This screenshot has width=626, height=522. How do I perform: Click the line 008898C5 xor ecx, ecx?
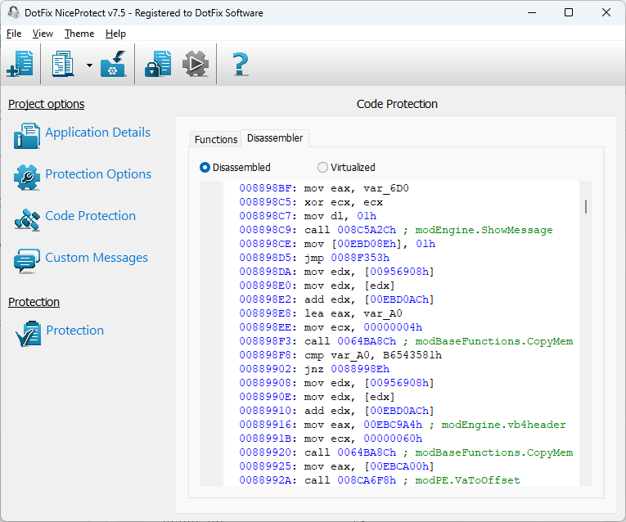coord(311,202)
